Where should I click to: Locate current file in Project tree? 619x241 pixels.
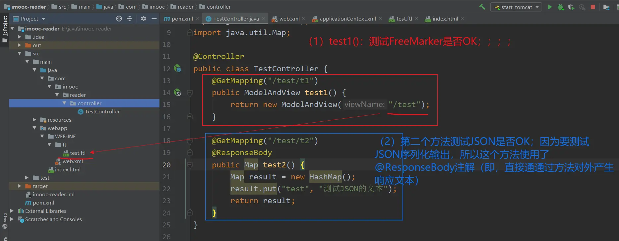pyautogui.click(x=119, y=19)
